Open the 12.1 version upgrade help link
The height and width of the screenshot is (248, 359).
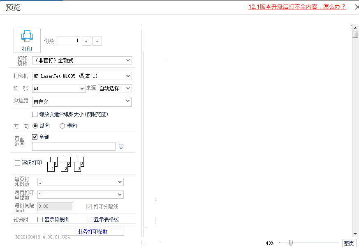click(297, 7)
